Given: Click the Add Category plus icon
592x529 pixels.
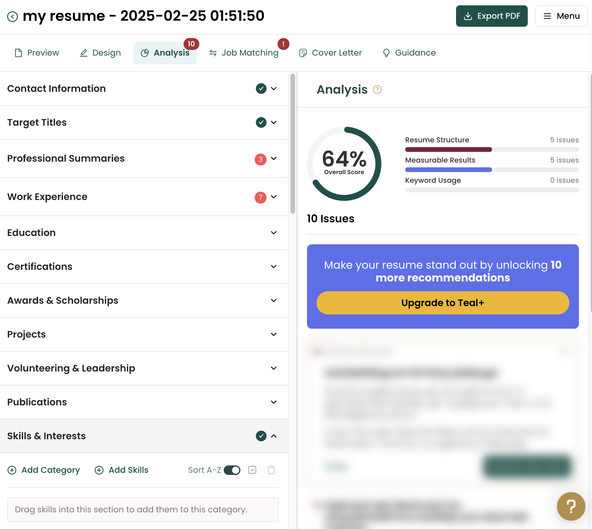Looking at the screenshot, I should tap(12, 470).
